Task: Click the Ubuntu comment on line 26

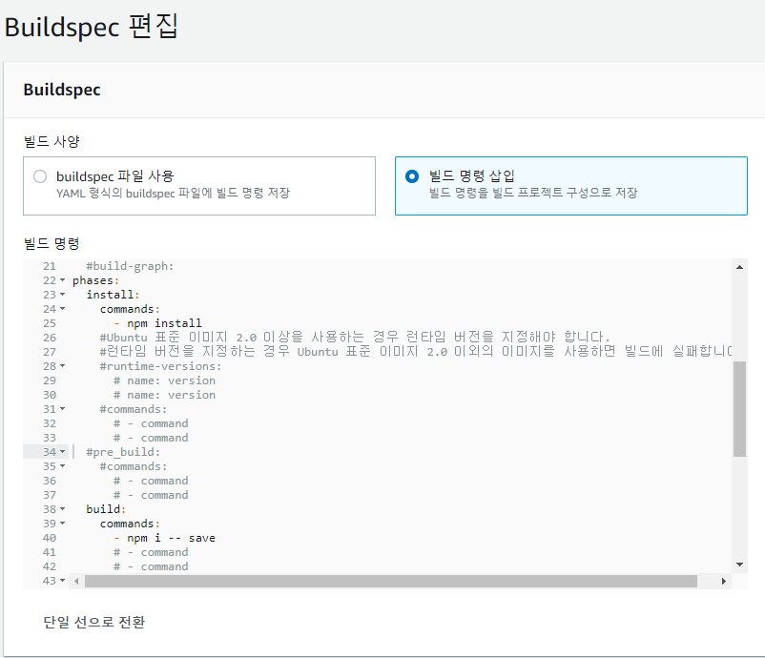Action: coord(355,338)
